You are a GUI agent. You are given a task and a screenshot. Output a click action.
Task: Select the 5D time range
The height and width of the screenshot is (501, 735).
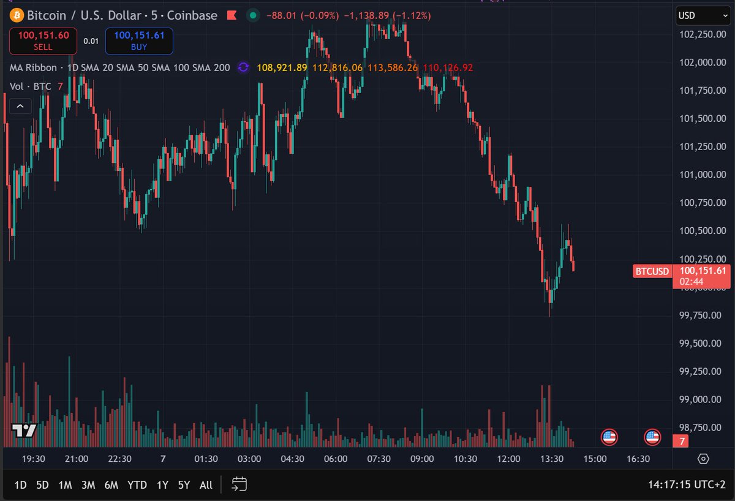click(42, 484)
